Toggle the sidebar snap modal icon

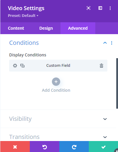tap(100, 8)
